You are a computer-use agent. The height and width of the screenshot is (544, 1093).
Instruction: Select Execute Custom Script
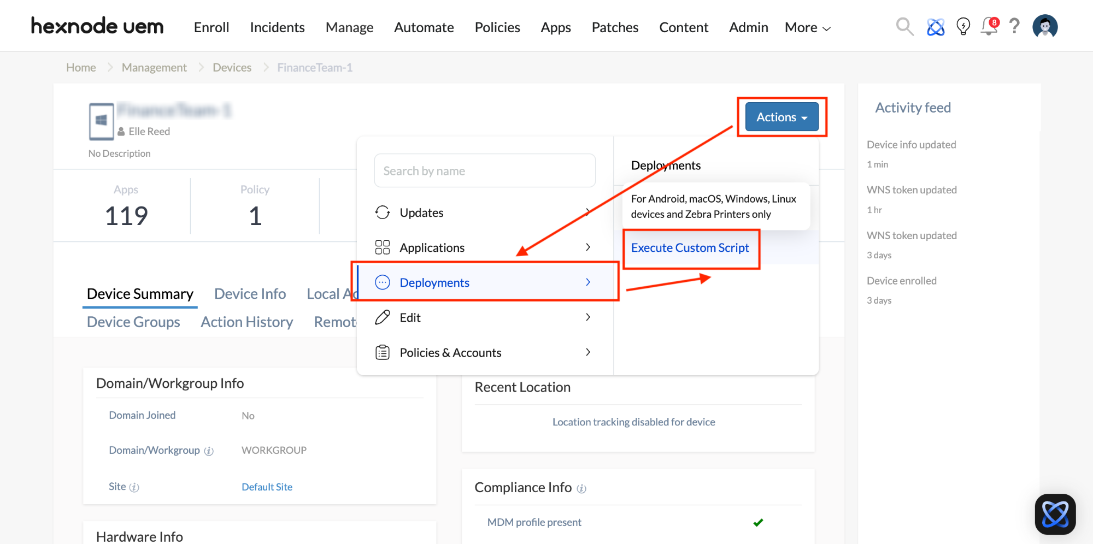690,247
